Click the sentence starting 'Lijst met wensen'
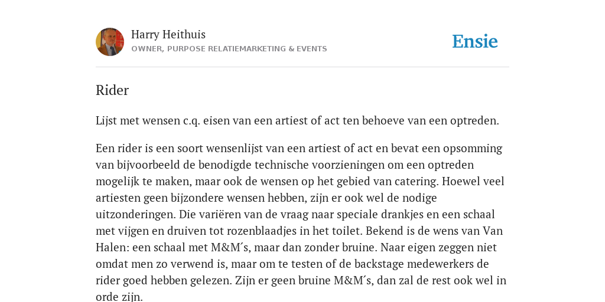This screenshot has width=605, height=302. (298, 121)
